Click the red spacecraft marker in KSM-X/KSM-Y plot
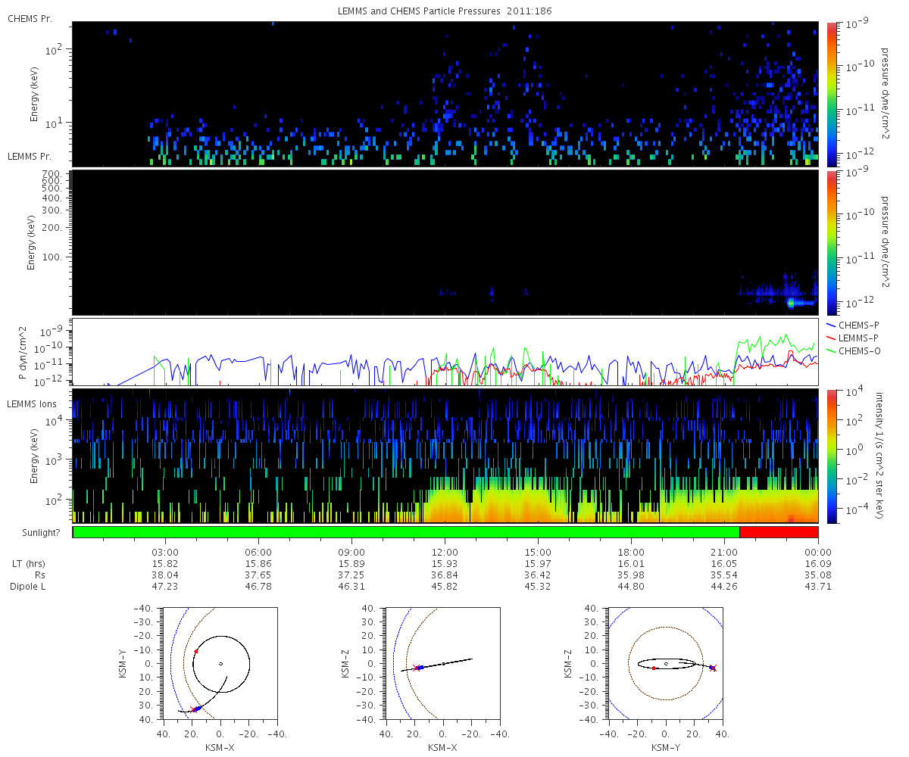909x757 pixels. (x=196, y=651)
